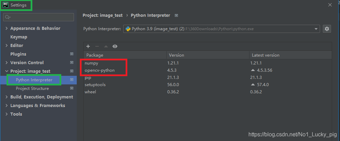Expand Languages & Frameworks section
The width and height of the screenshot is (340, 141).
[x=7, y=106]
